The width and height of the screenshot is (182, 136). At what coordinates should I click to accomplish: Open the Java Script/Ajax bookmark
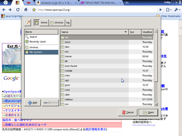pyautogui.click(x=12, y=16)
